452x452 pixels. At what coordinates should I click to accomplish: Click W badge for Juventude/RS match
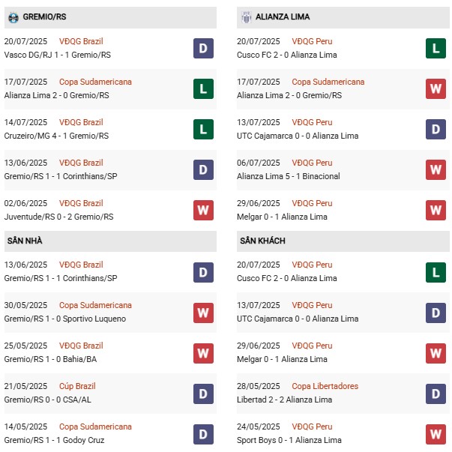coord(203,211)
